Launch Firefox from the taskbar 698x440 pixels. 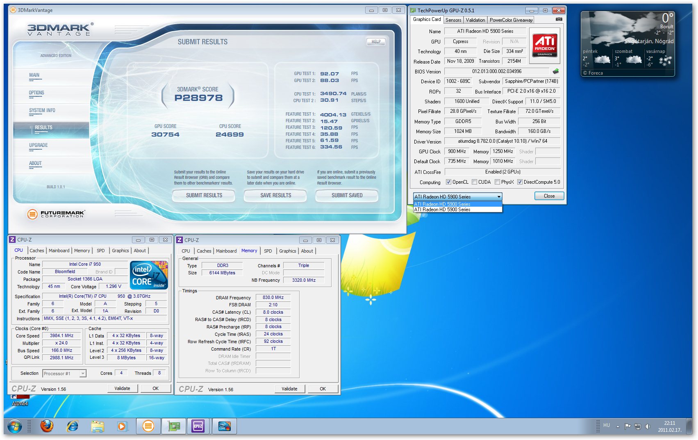pos(47,426)
